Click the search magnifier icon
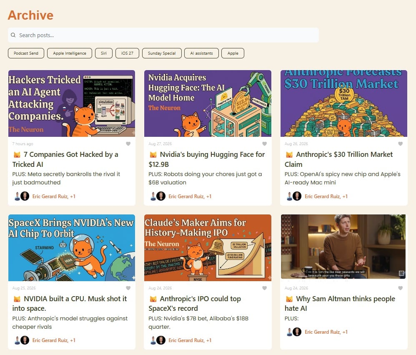The width and height of the screenshot is (416, 355). pyautogui.click(x=13, y=35)
